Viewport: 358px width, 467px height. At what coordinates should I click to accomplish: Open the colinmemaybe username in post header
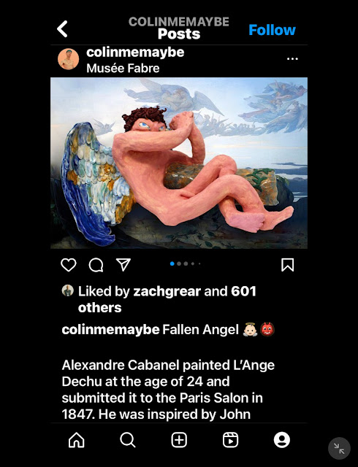click(x=135, y=53)
